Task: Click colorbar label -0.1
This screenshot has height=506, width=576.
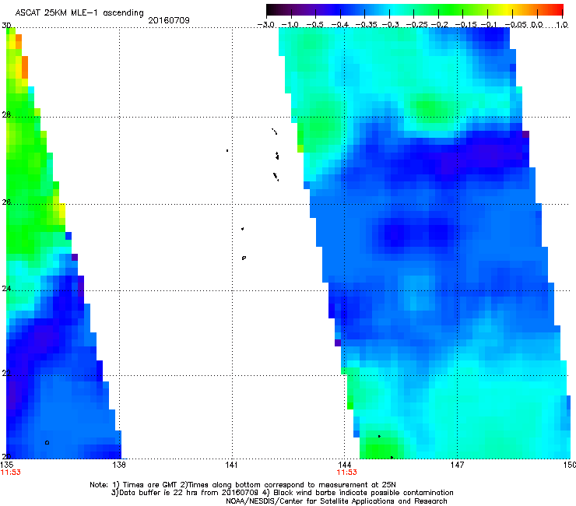Action: coord(489,25)
